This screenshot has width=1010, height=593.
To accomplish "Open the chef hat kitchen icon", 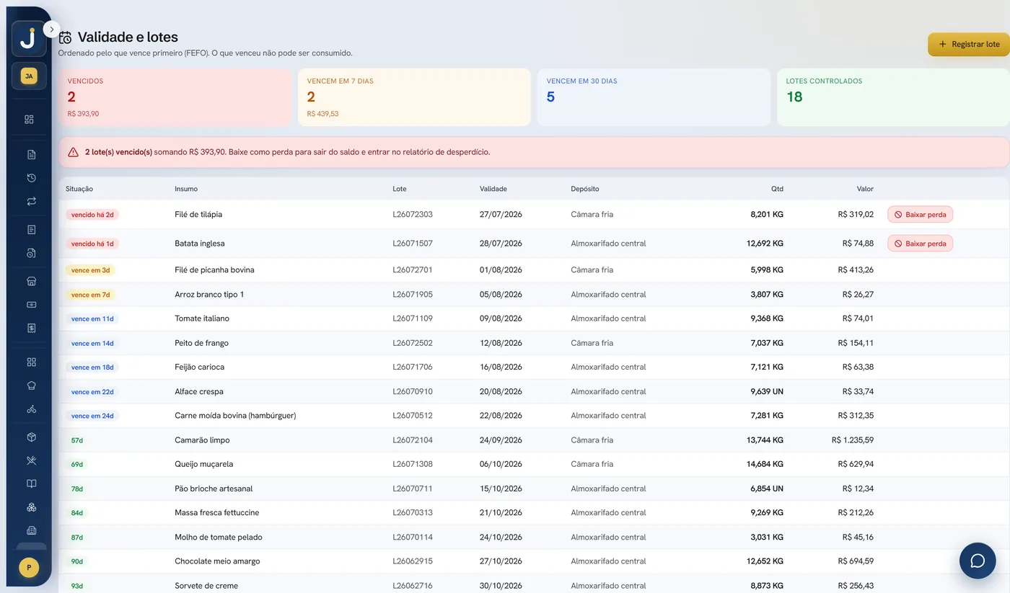I will [31, 385].
